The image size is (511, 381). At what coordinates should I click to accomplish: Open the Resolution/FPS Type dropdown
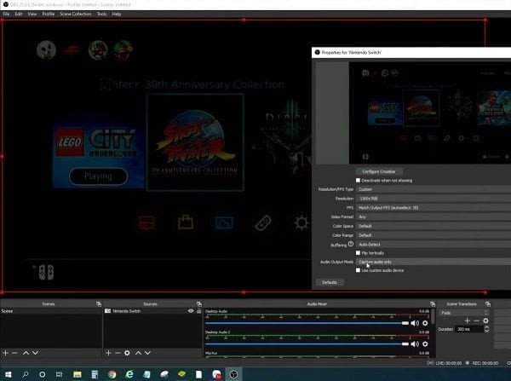click(433, 189)
